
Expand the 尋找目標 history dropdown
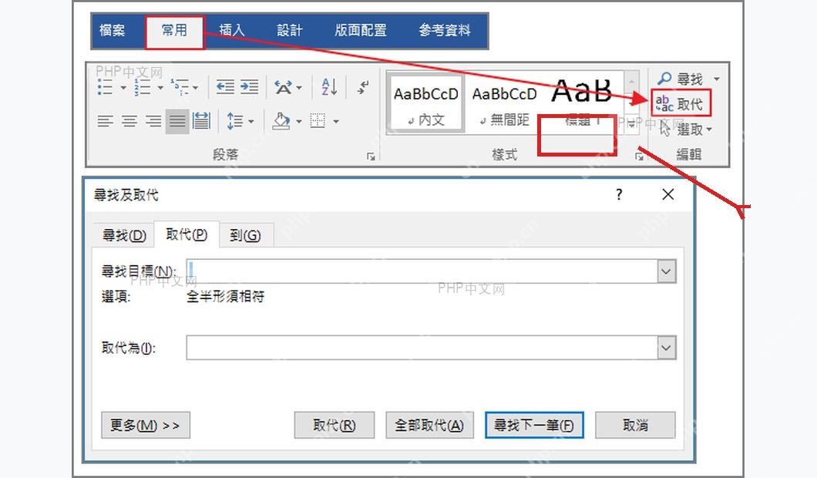coord(667,271)
